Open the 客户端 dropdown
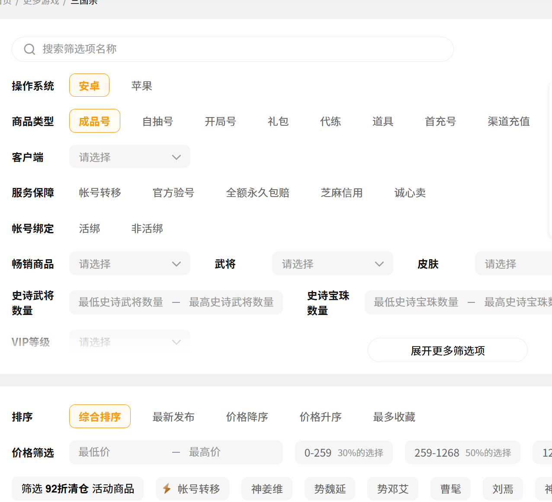This screenshot has height=502, width=552. [130, 157]
